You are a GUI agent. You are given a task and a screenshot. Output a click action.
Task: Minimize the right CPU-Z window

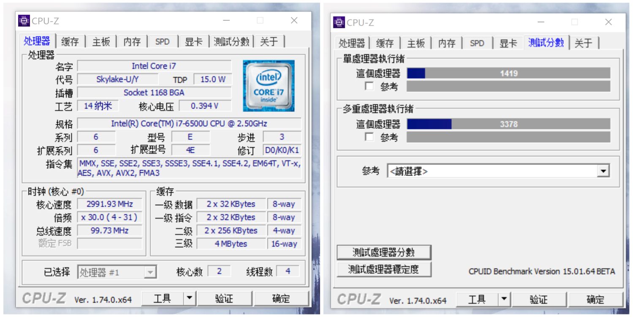(541, 22)
